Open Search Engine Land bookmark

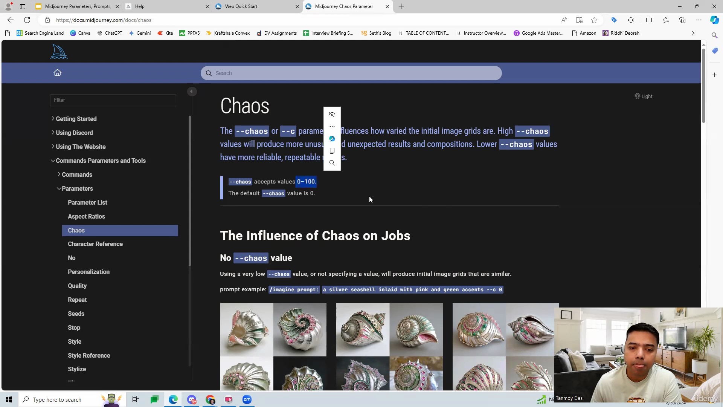(40, 33)
